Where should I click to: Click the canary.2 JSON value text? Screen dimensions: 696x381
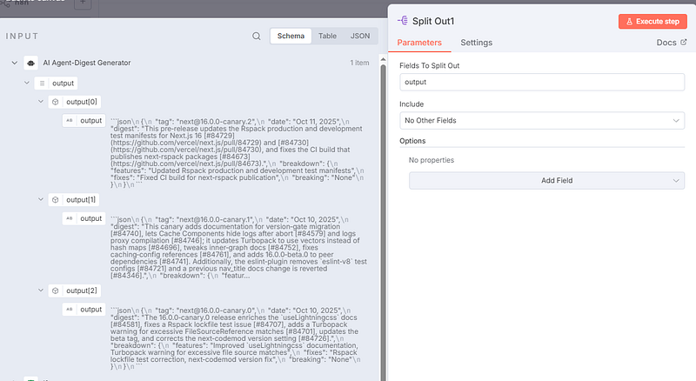click(x=238, y=153)
